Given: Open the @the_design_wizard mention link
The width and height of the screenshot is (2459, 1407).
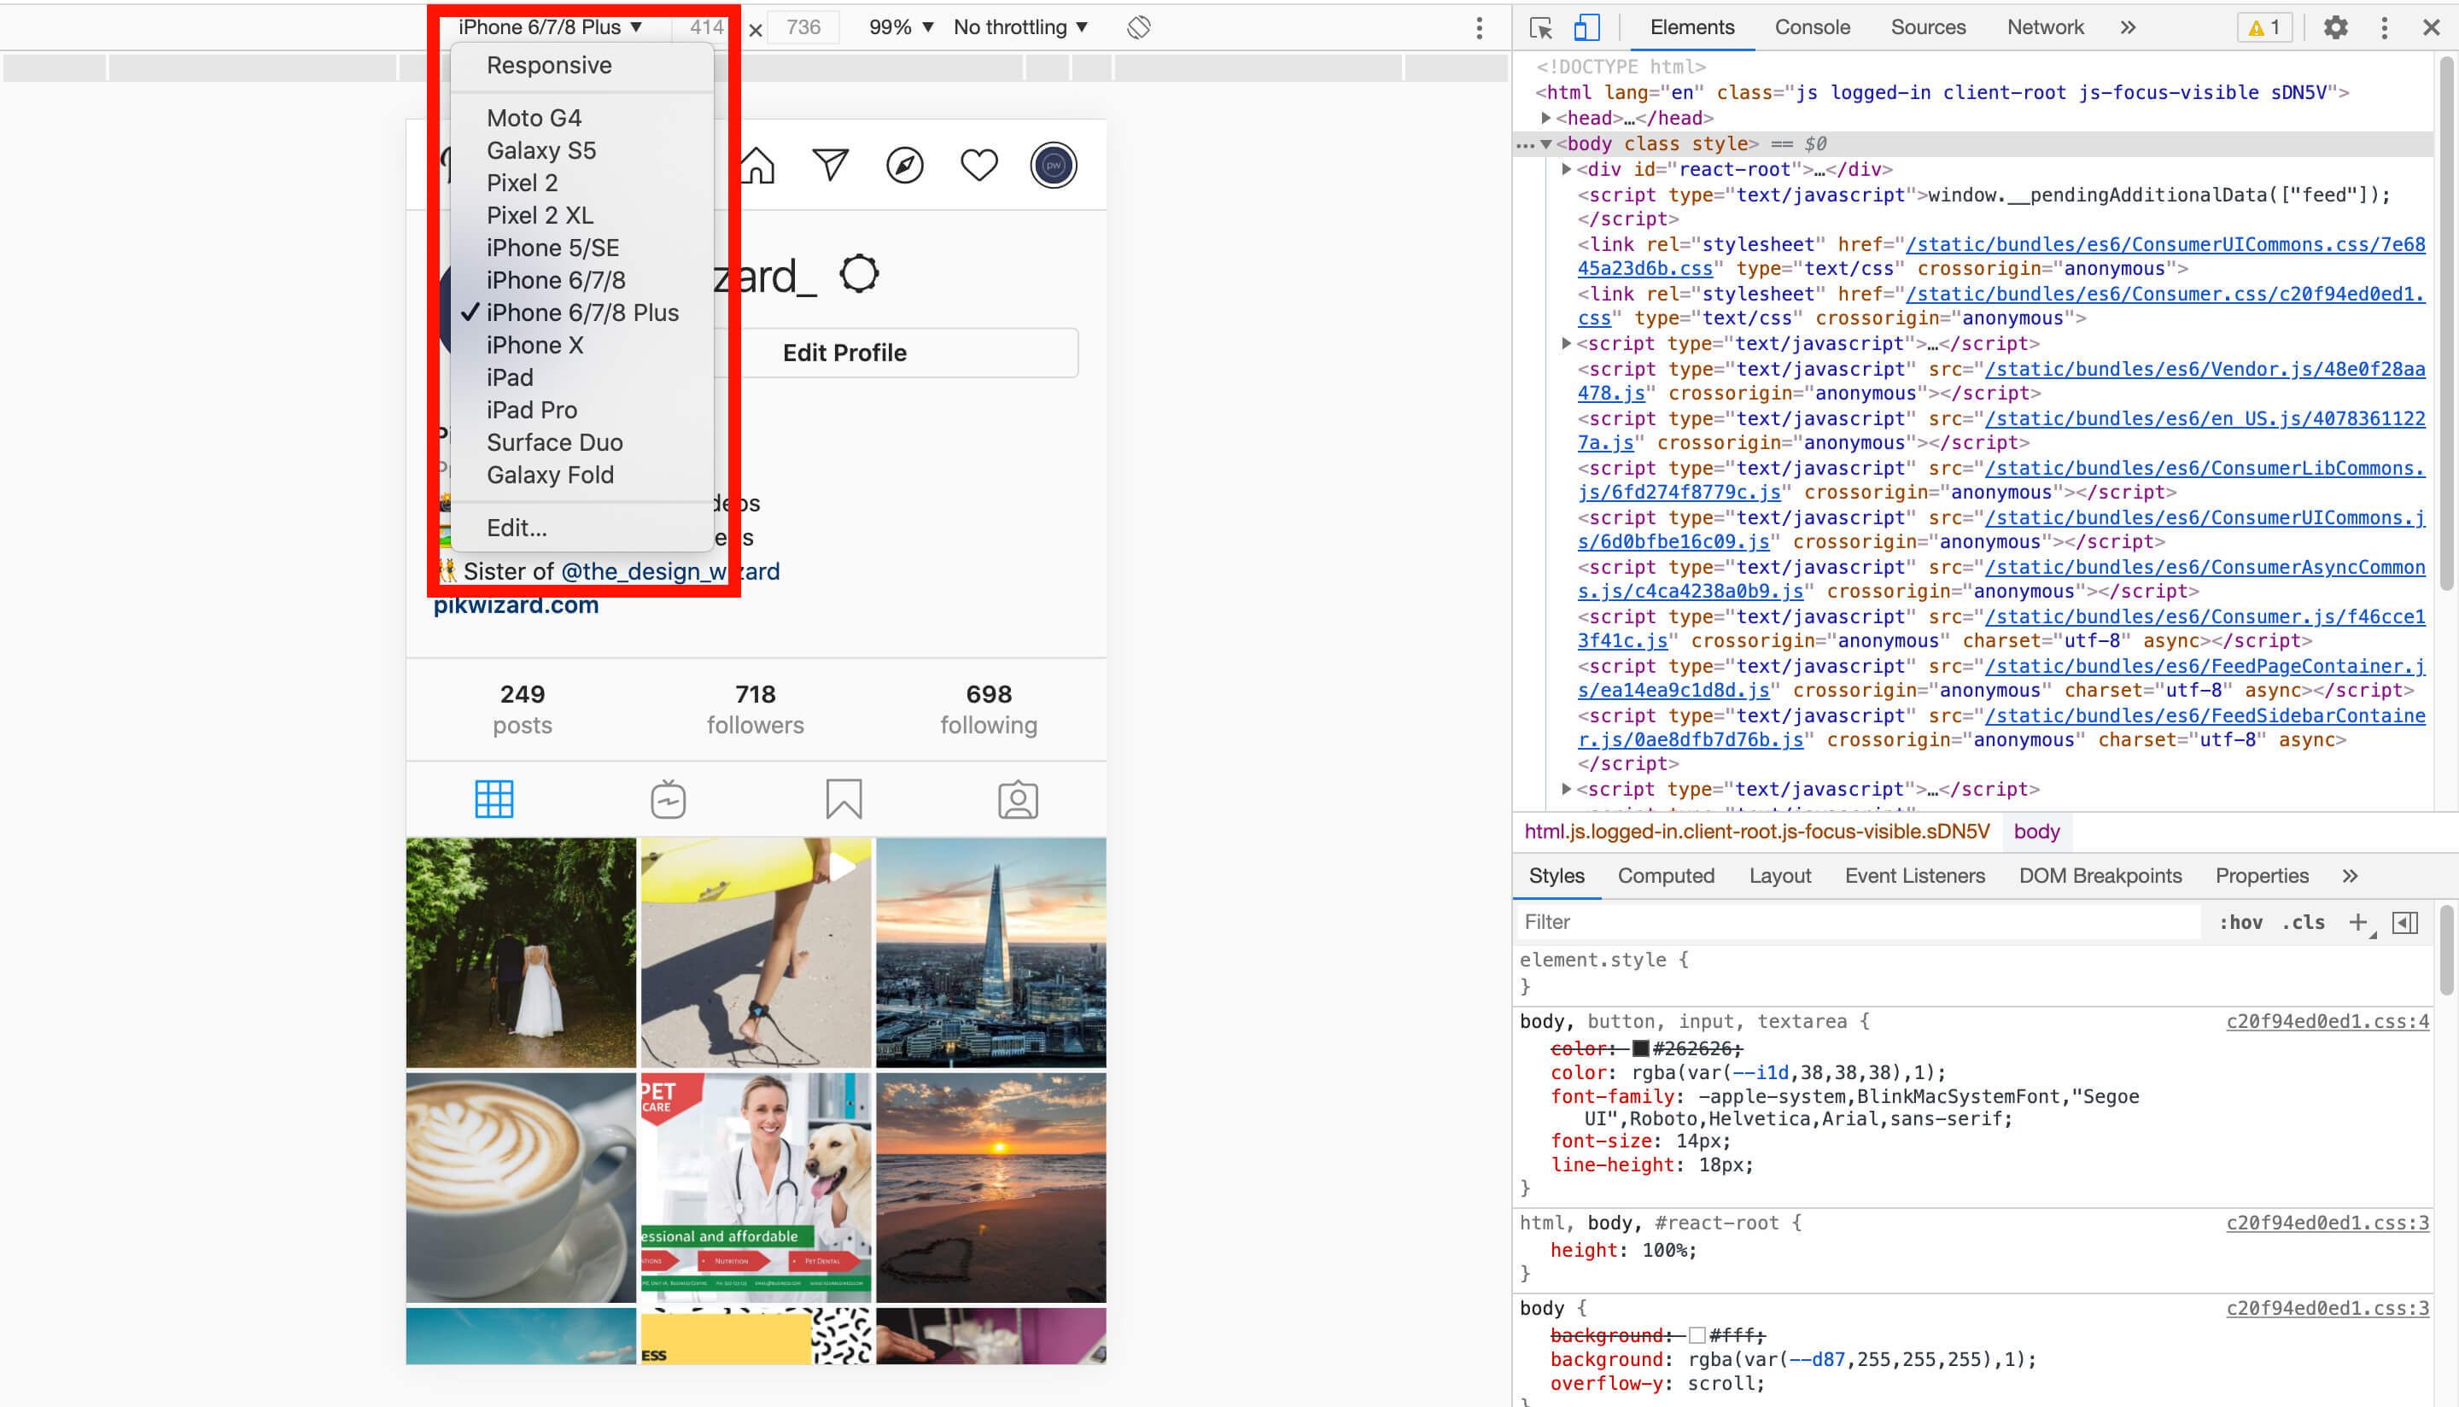Looking at the screenshot, I should click(x=669, y=571).
